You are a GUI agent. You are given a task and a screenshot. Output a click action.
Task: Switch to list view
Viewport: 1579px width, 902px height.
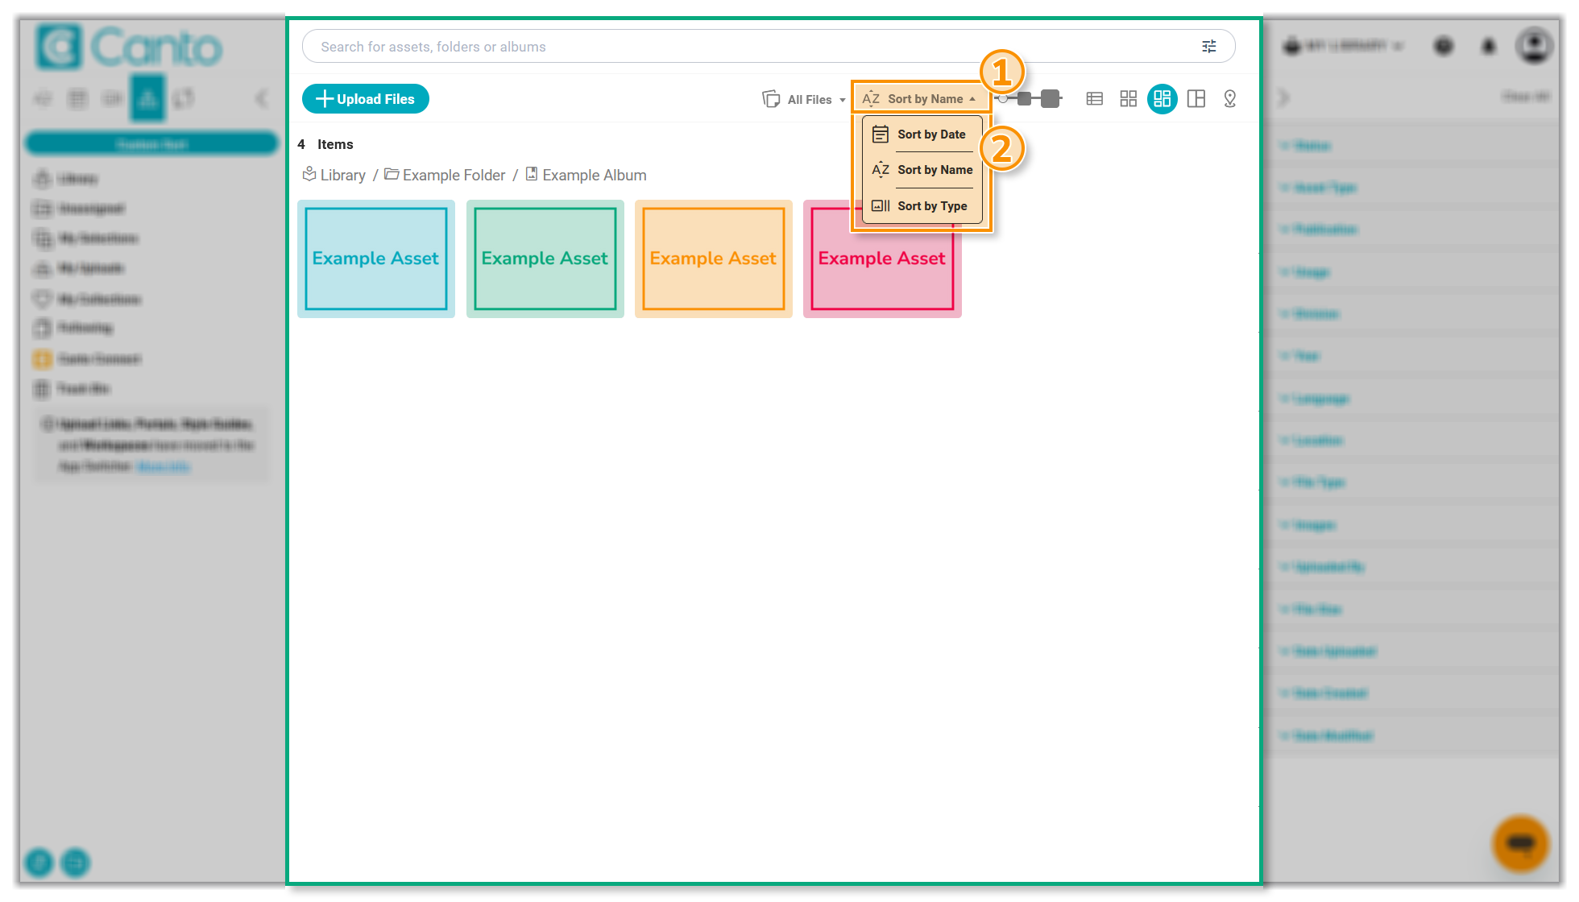pyautogui.click(x=1094, y=98)
